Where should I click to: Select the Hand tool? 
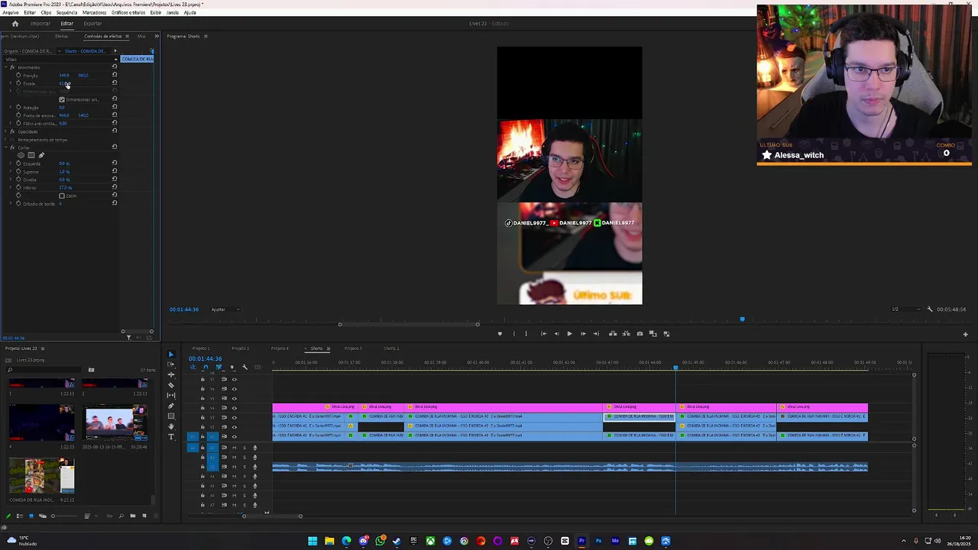pos(171,426)
